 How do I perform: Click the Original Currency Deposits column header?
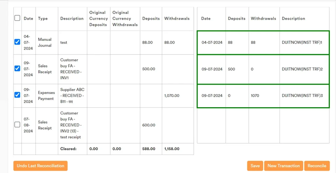pos(98,18)
